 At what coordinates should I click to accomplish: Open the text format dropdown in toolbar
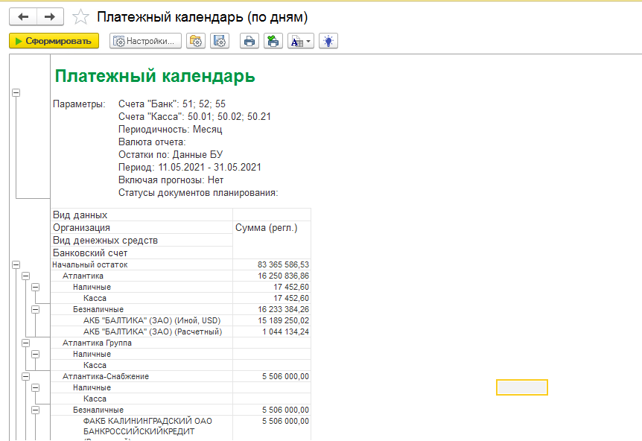click(301, 41)
